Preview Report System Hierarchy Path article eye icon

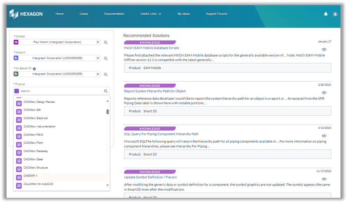click(324, 93)
